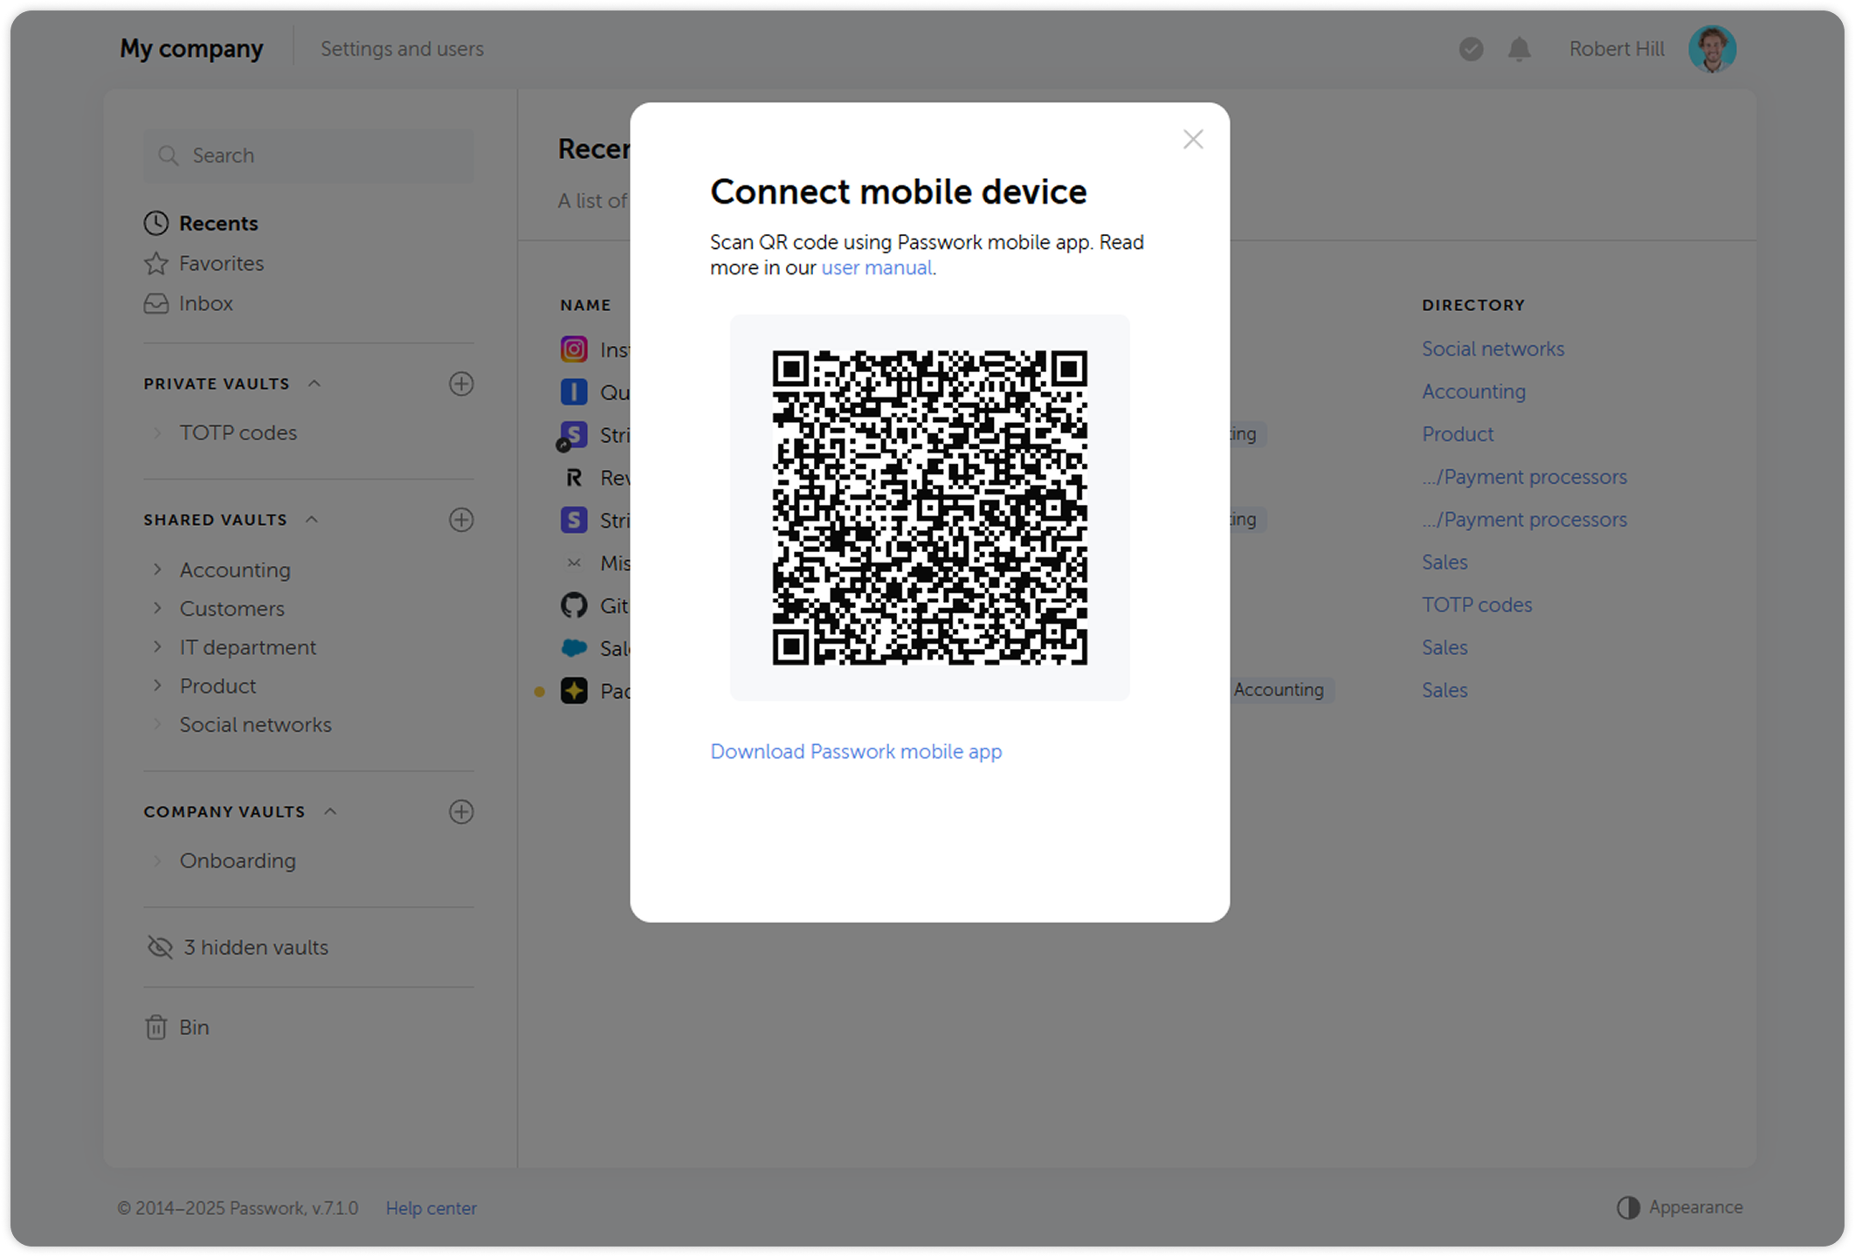Toggle the Appearance theme switch
1855x1257 pixels.
[1628, 1207]
